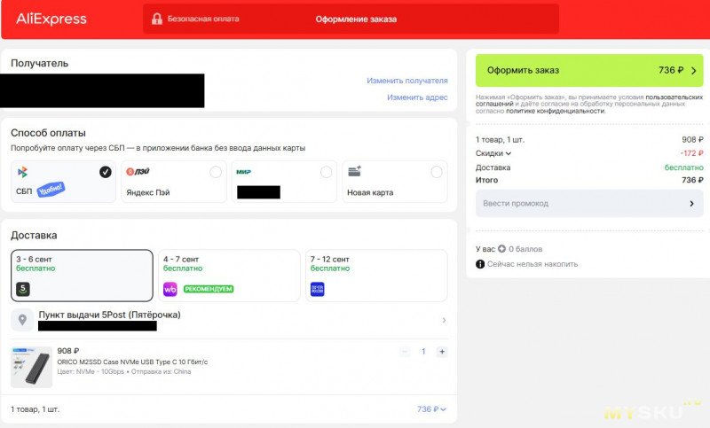Select Новая карта payment radio button

click(x=437, y=172)
